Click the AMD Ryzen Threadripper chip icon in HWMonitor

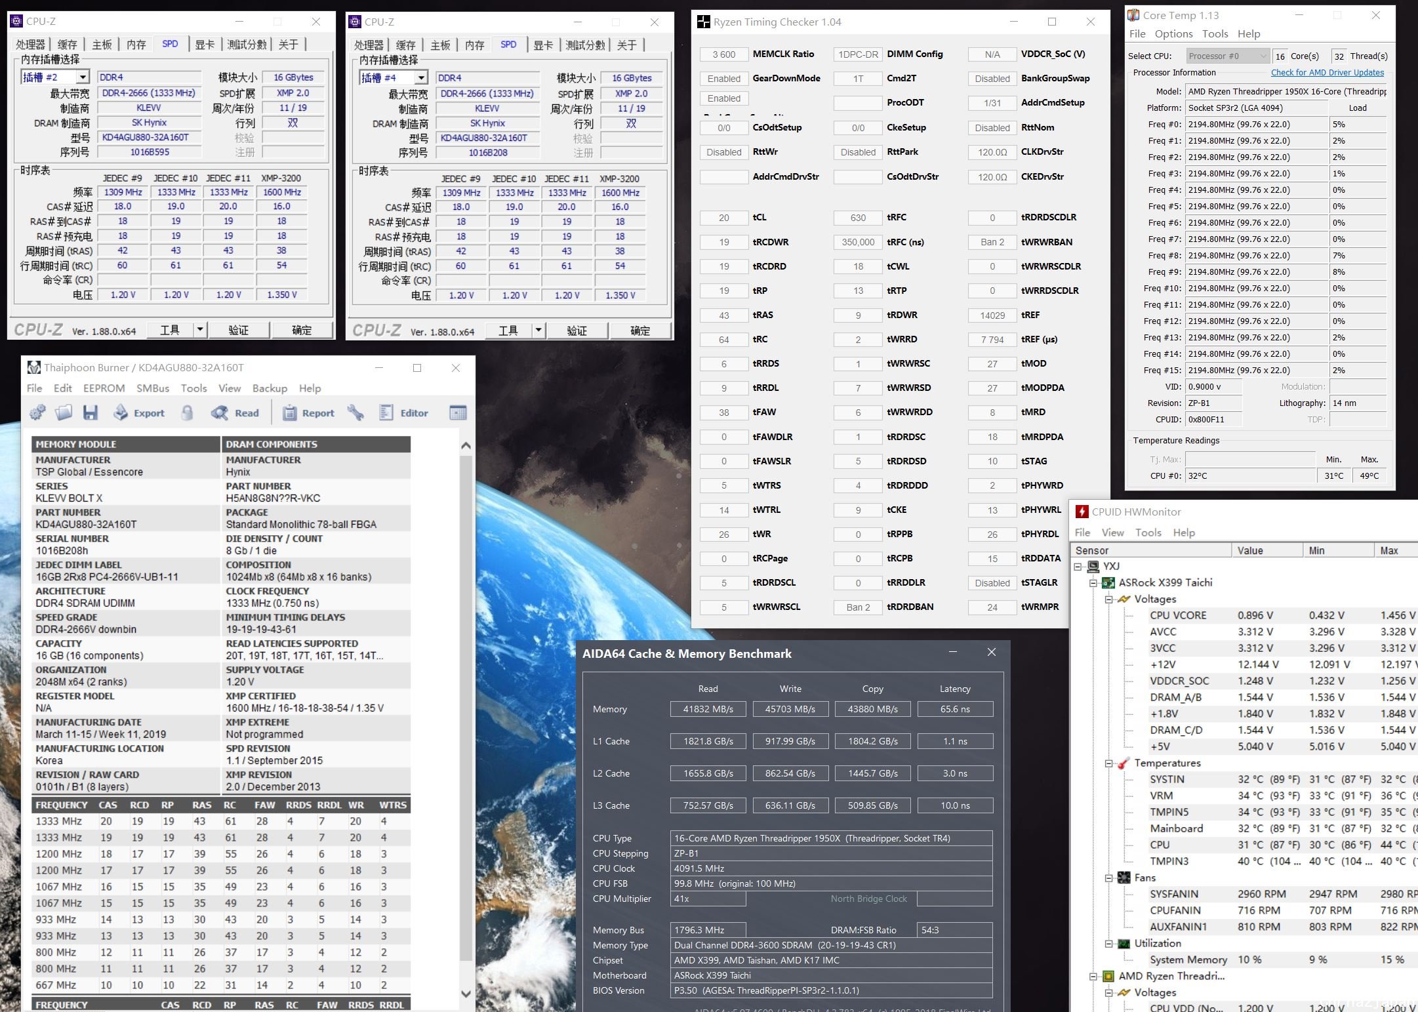pyautogui.click(x=1108, y=976)
